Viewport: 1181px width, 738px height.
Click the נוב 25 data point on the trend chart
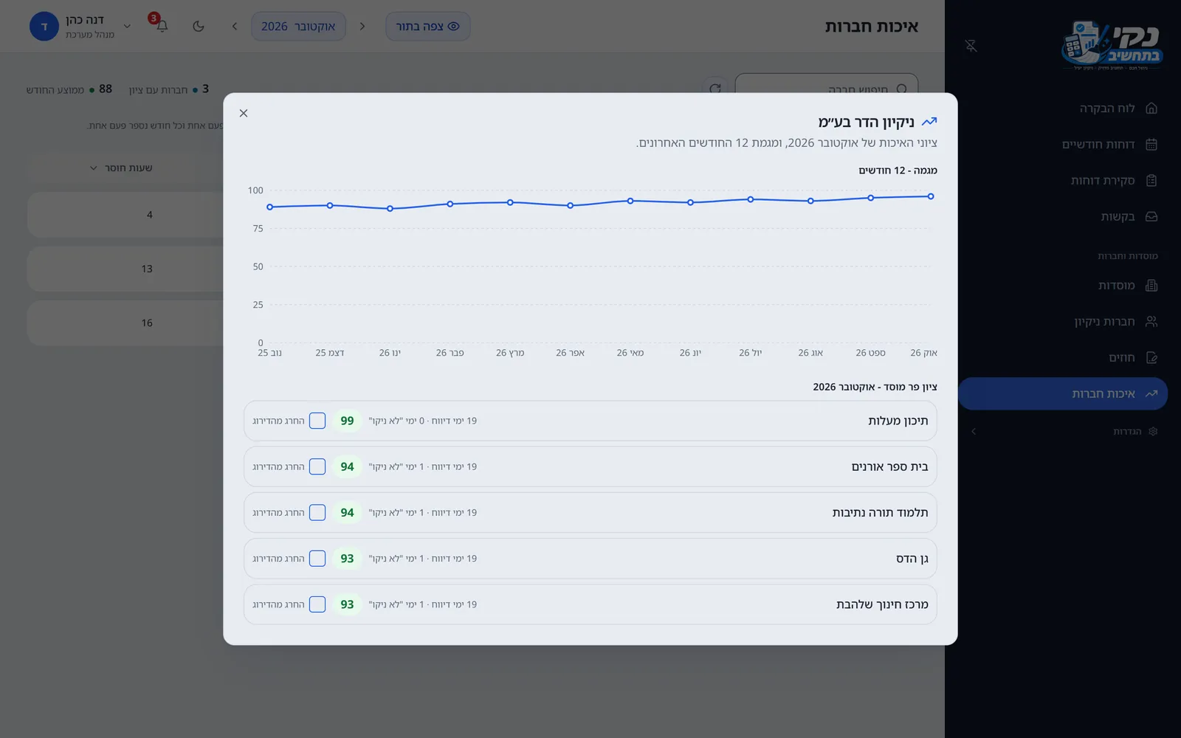270,207
